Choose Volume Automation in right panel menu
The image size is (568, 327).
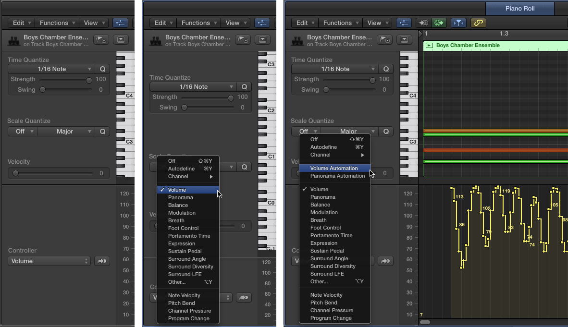(335, 168)
